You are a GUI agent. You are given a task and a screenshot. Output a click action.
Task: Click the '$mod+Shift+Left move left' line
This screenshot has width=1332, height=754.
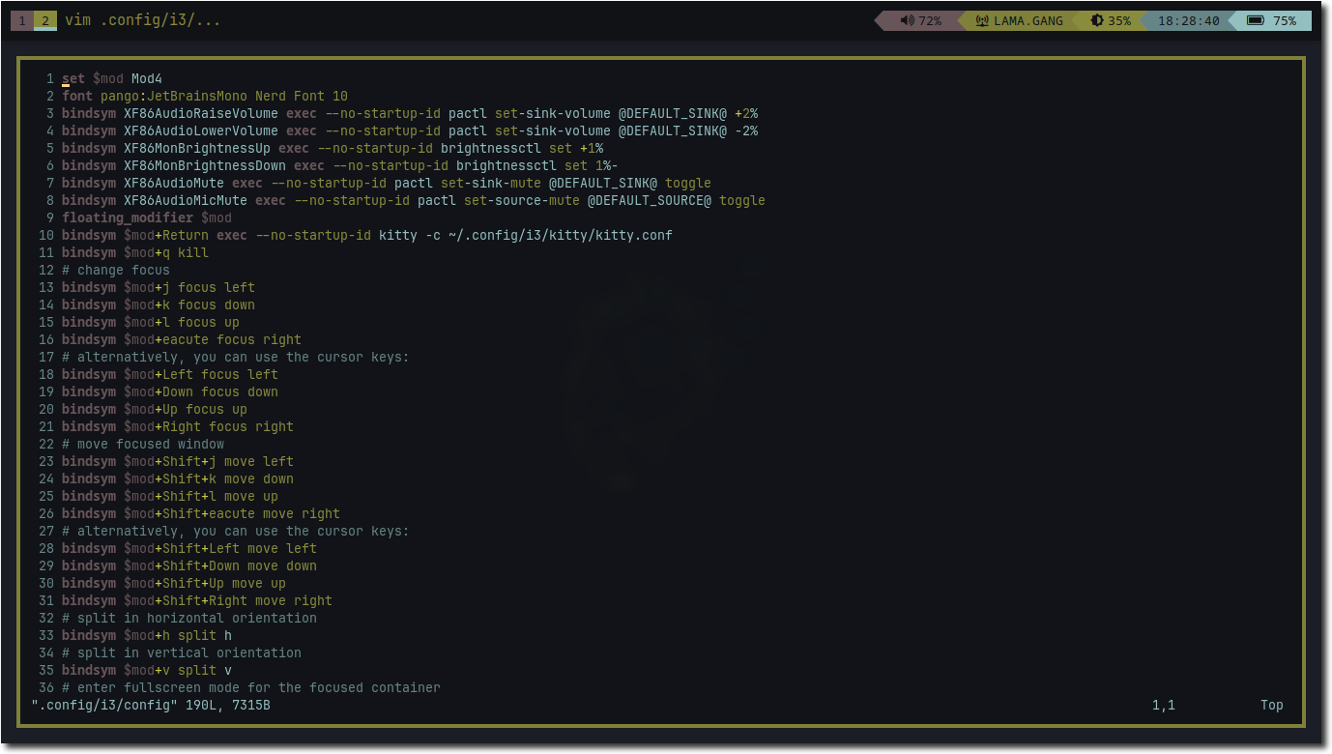tap(189, 548)
